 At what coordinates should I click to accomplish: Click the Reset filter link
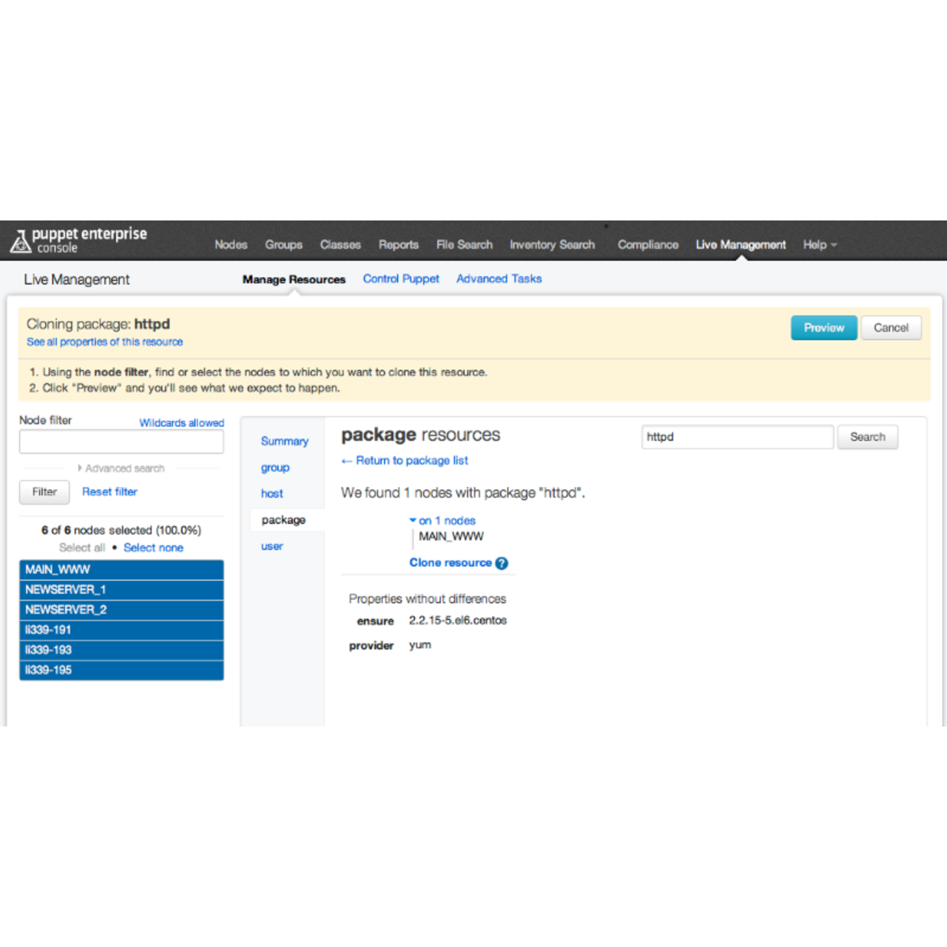pyautogui.click(x=109, y=491)
